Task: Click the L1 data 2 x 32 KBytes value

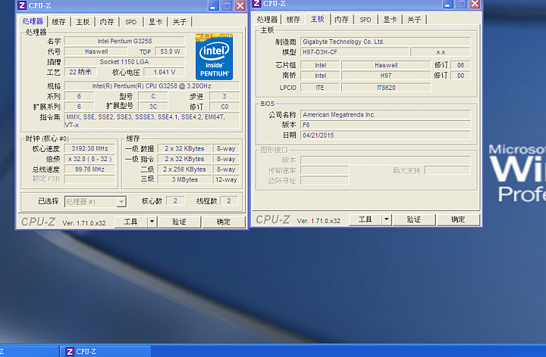Action: tap(184, 149)
